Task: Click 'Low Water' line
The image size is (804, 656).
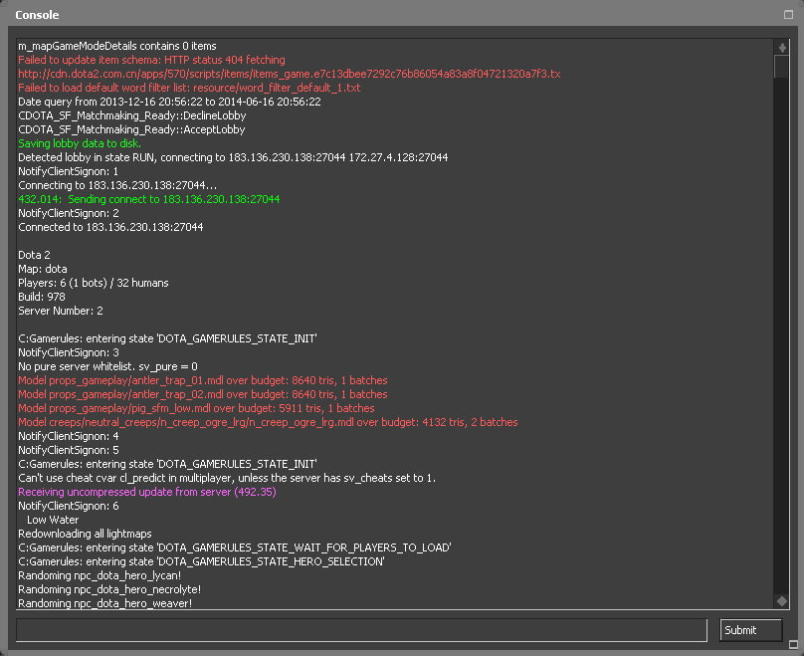Action: point(53,520)
